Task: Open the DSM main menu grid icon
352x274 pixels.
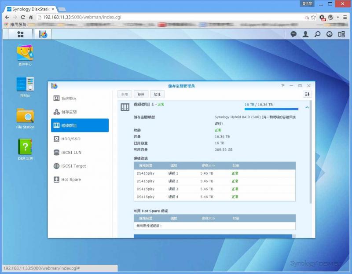Action: pyautogui.click(x=20, y=34)
